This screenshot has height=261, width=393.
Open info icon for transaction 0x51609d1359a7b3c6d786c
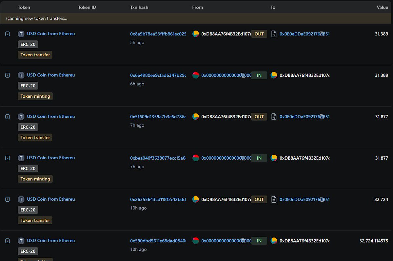click(x=8, y=117)
